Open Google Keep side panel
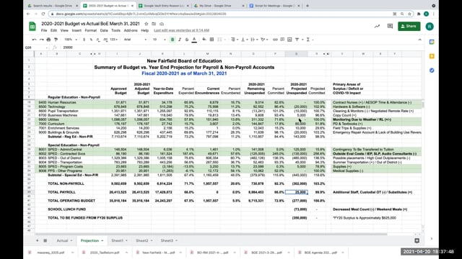 pyautogui.click(x=432, y=56)
